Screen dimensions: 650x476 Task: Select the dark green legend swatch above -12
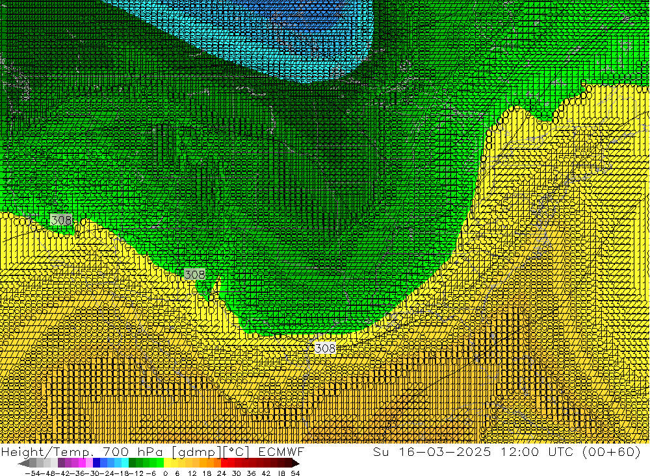[x=132, y=463]
